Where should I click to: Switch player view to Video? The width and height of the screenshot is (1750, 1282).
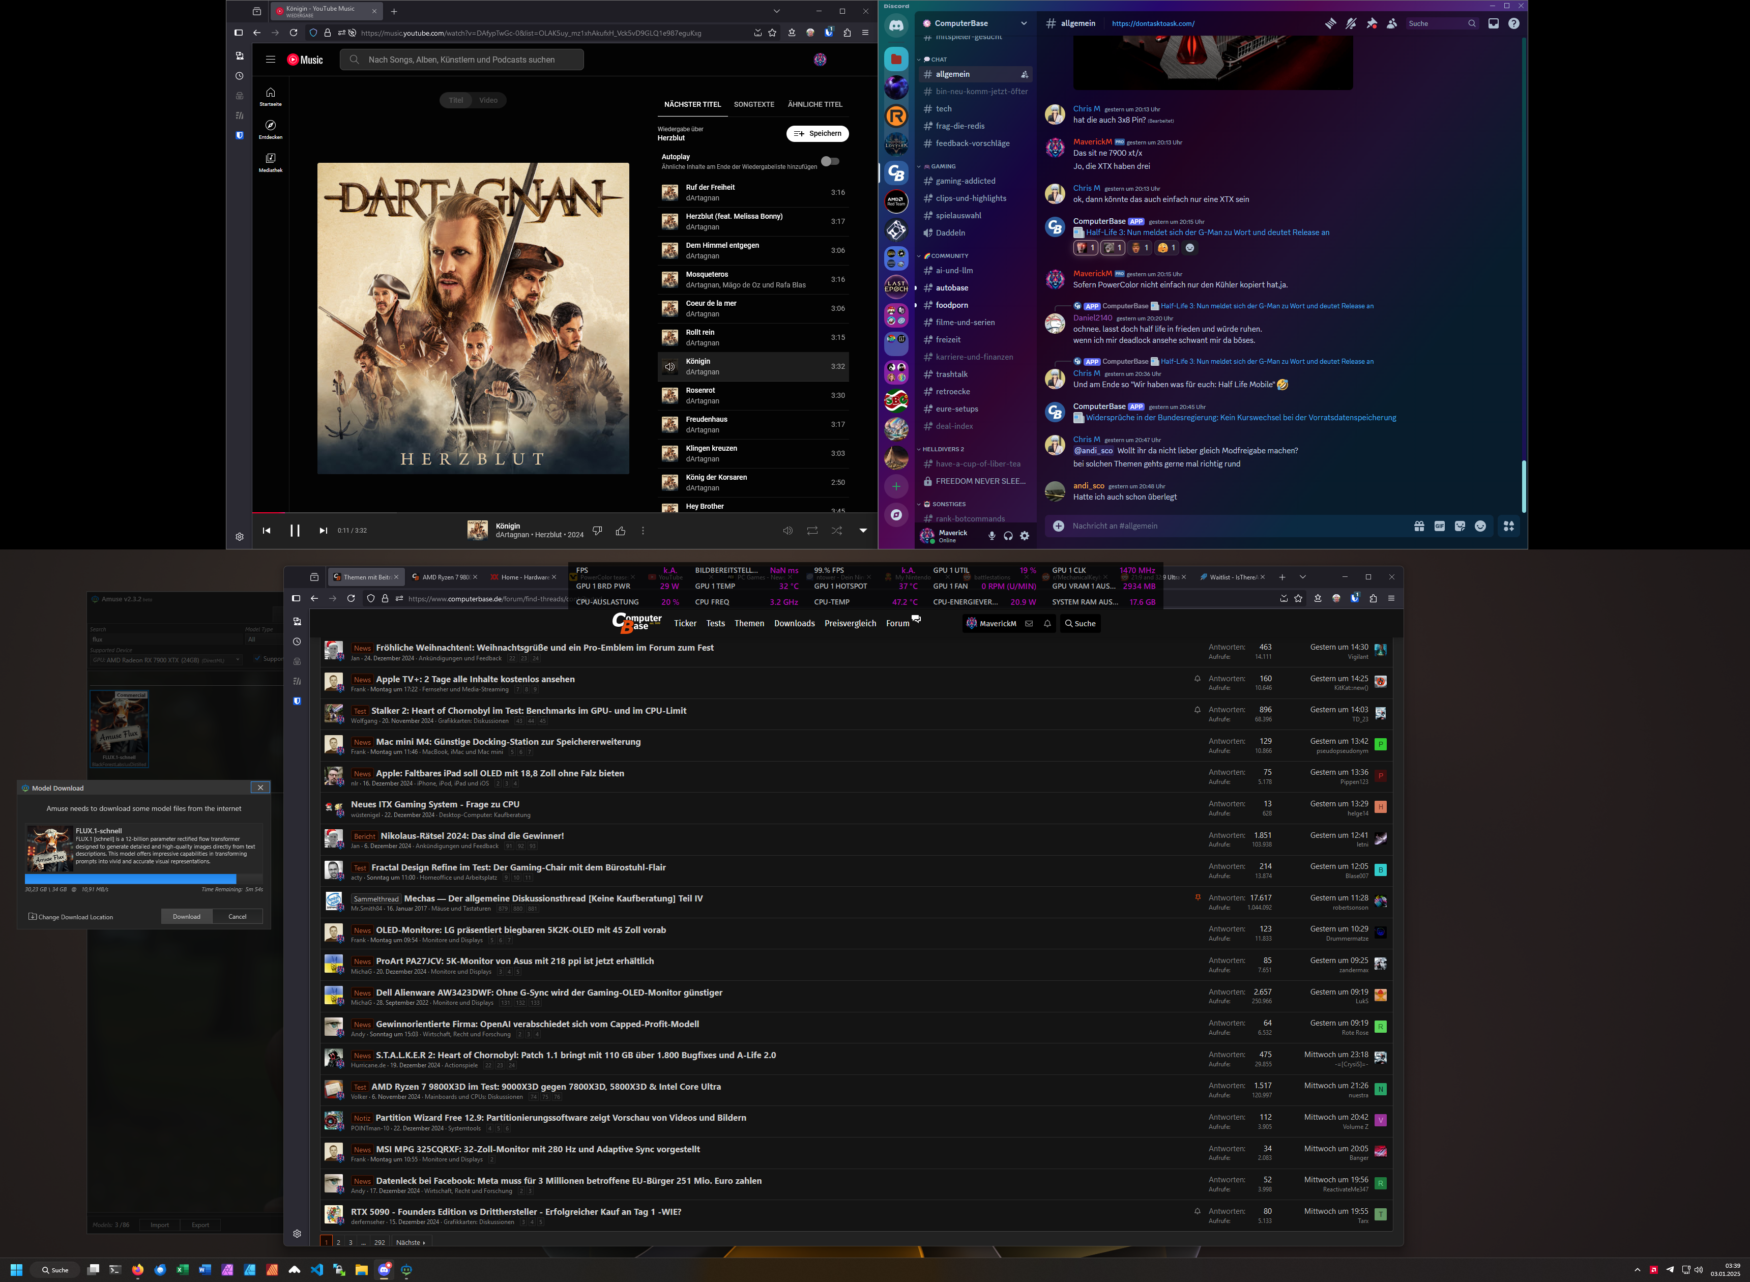point(488,100)
